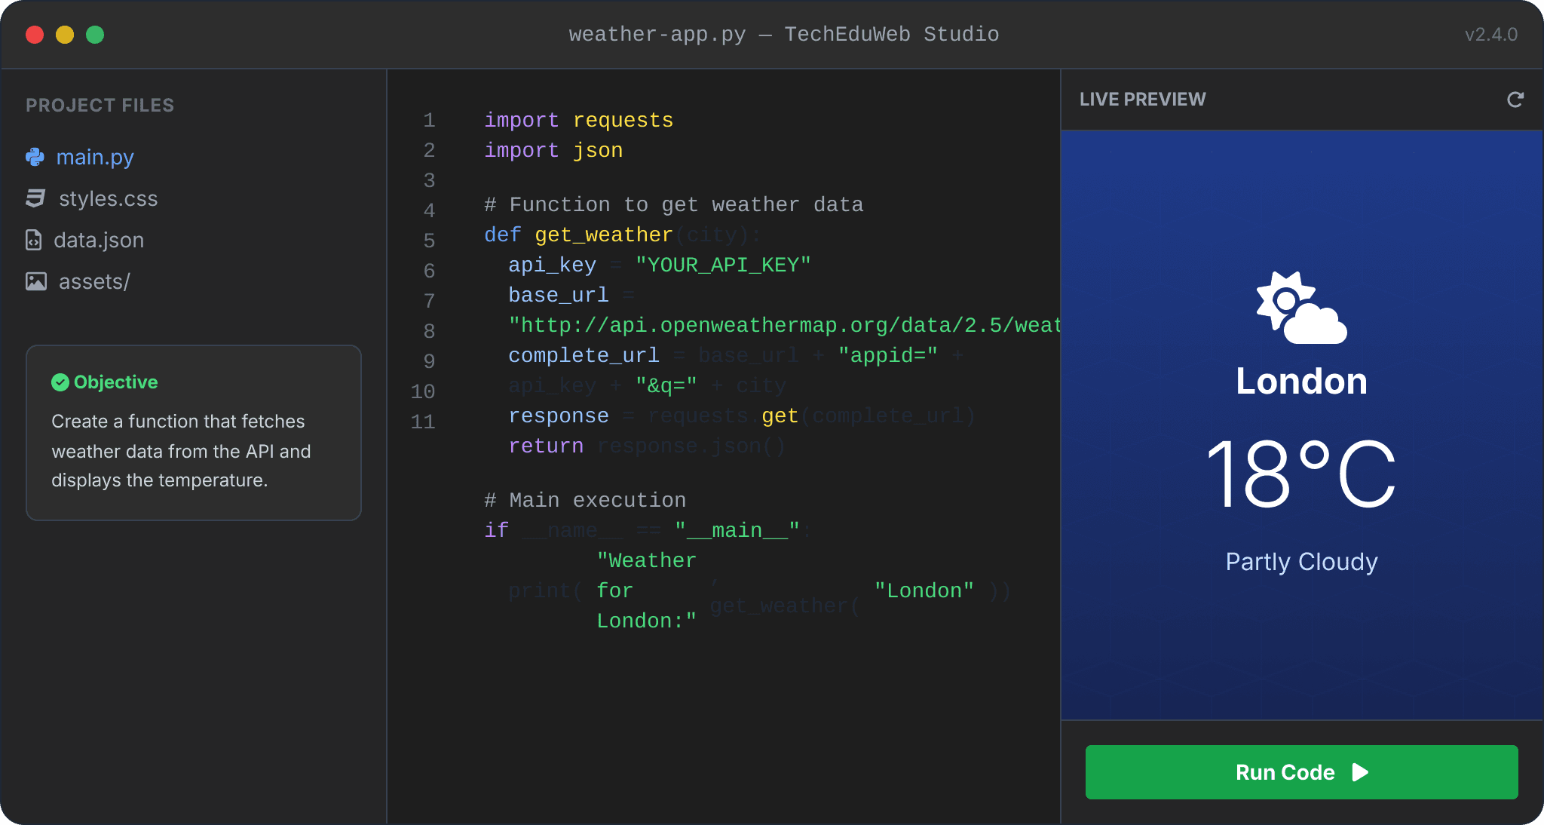
Task: Click the "YOUR_API_KEY" string in the editor
Action: click(x=722, y=265)
